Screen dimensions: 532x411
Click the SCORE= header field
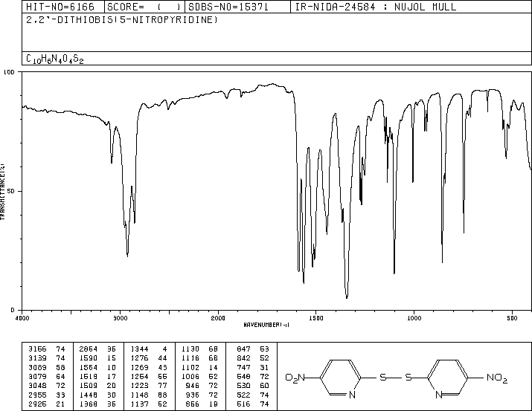coord(144,7)
